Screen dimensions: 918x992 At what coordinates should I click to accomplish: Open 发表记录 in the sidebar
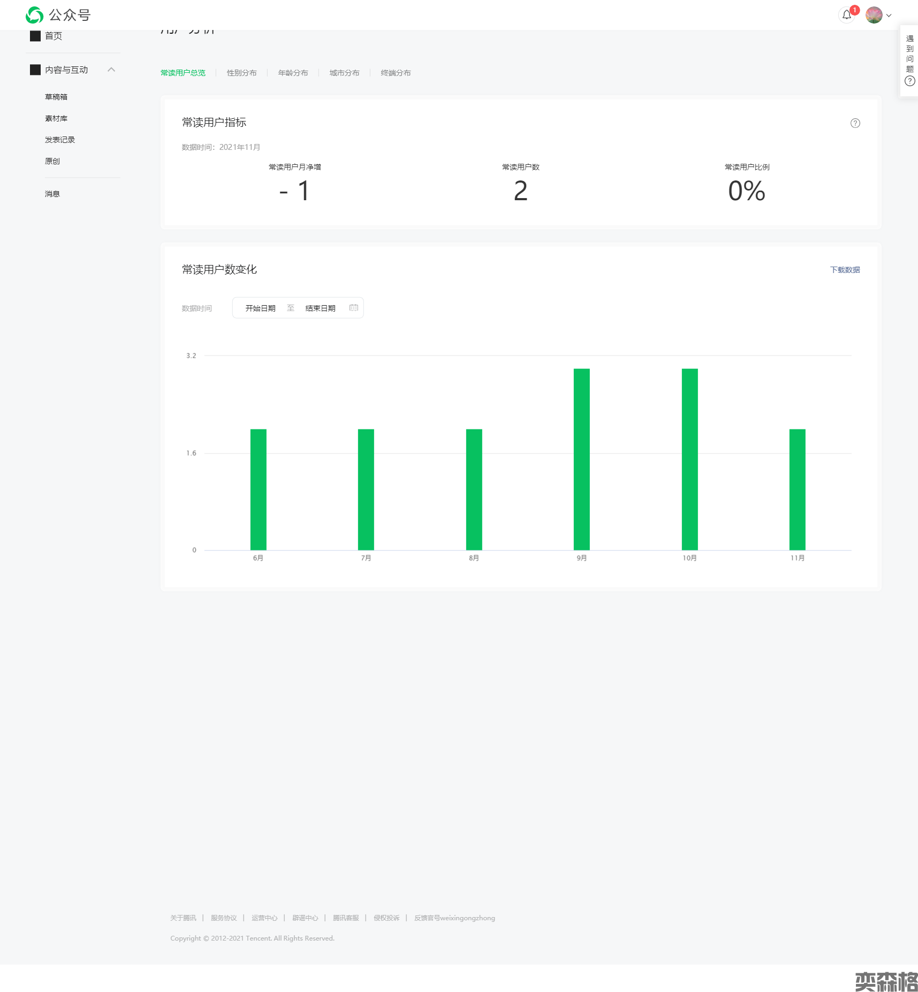(x=60, y=140)
